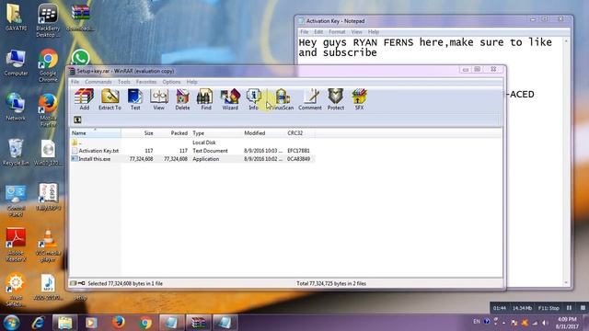
Task: Click the volume icon in system tray
Action: pyautogui.click(x=546, y=323)
